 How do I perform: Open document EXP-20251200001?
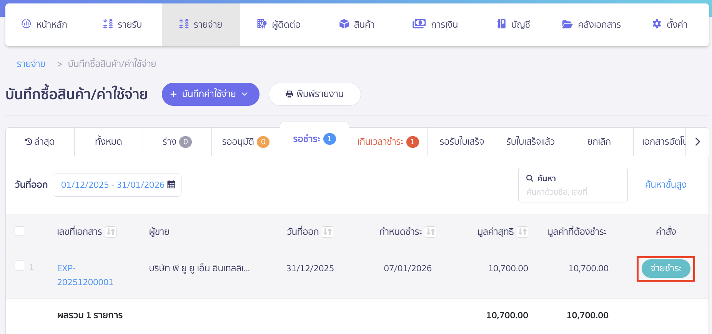pyautogui.click(x=85, y=275)
